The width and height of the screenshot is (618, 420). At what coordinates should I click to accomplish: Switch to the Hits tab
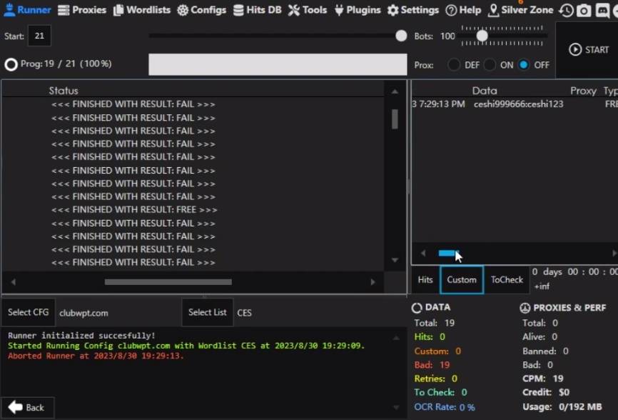click(425, 280)
